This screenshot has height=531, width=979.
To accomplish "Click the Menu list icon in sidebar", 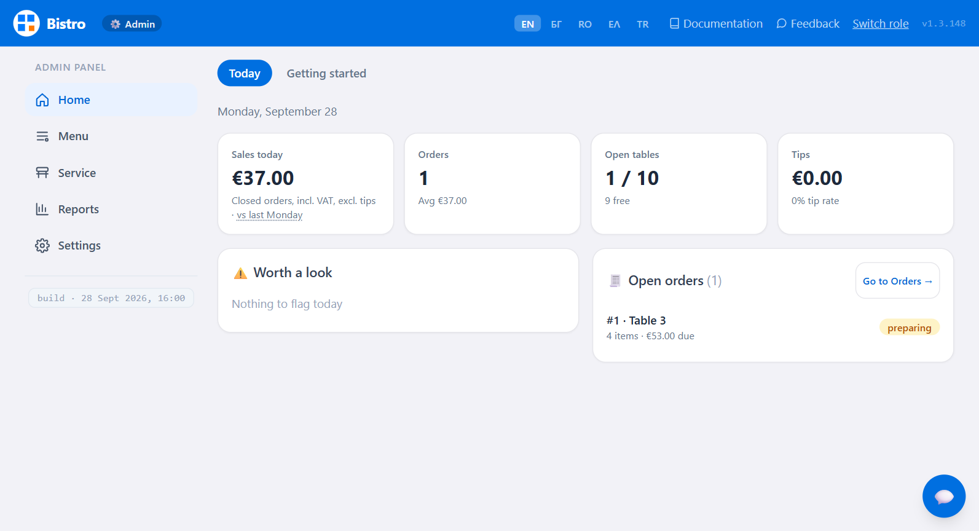I will point(42,136).
